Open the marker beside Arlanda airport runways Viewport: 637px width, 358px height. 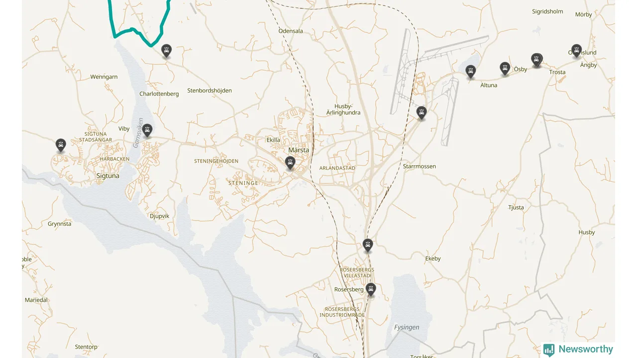coord(422,113)
